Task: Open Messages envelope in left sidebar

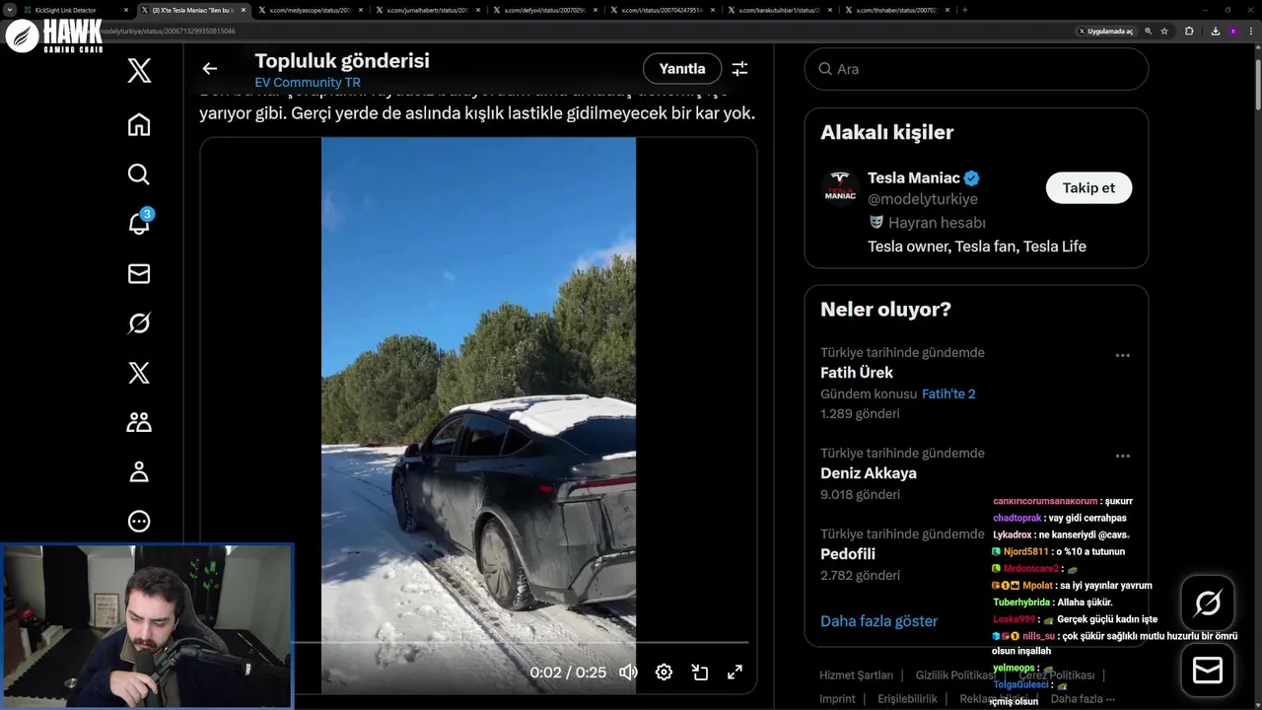Action: coord(139,273)
